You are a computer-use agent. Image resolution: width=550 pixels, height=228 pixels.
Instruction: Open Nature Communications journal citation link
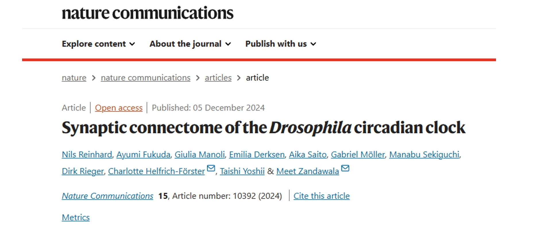(x=108, y=196)
